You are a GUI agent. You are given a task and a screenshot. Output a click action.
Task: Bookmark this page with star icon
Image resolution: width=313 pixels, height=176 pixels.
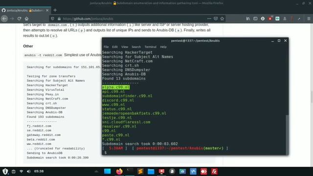pos(222,19)
